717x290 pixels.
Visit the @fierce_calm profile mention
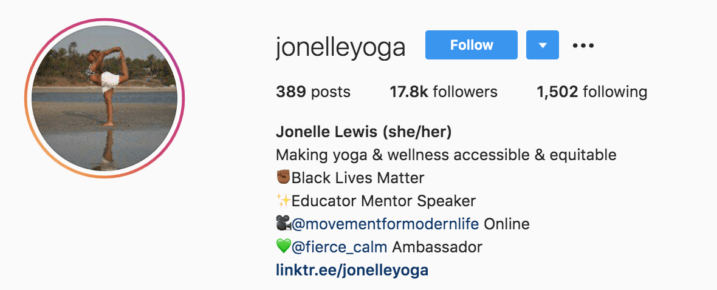[339, 248]
